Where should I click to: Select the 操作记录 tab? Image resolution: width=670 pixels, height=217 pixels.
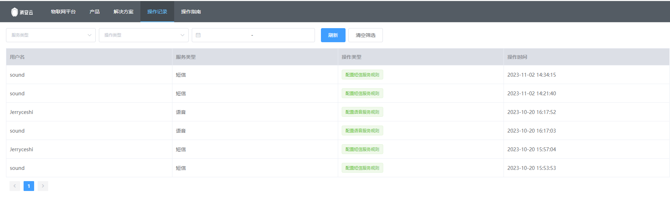[157, 12]
